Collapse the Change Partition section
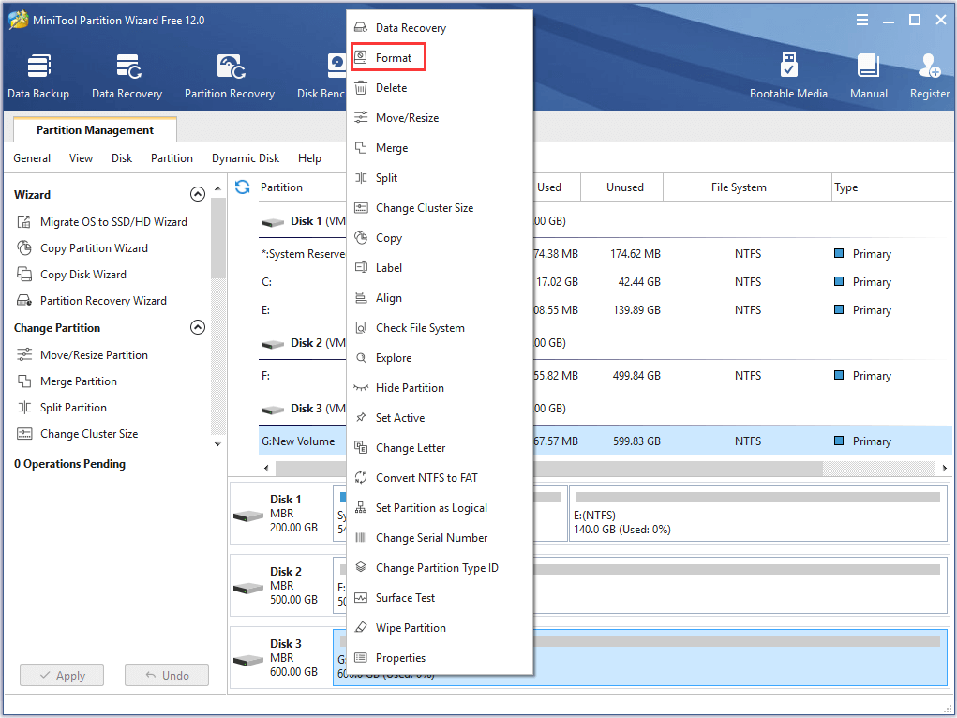957x718 pixels. click(x=198, y=327)
